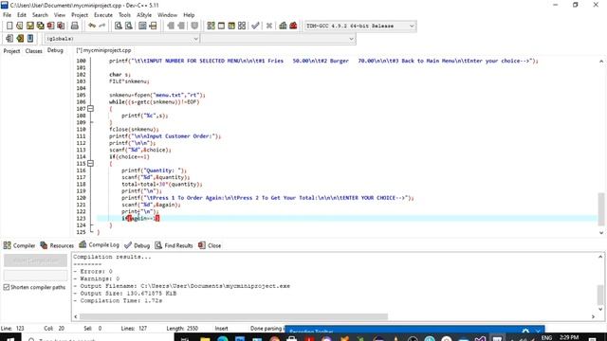The height and width of the screenshot is (341, 607).
Task: Click the Go to line toolbar icon
Action: pos(153,26)
